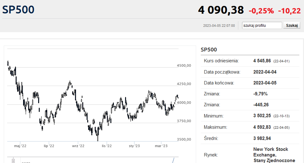This screenshot has height=163, width=304.
Task: Click the Szukaj button
Action: [x=292, y=26]
